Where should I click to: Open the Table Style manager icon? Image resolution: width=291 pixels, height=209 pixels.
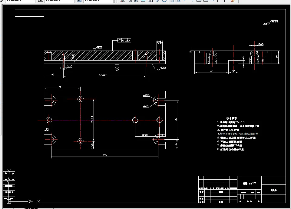tap(79, 1)
